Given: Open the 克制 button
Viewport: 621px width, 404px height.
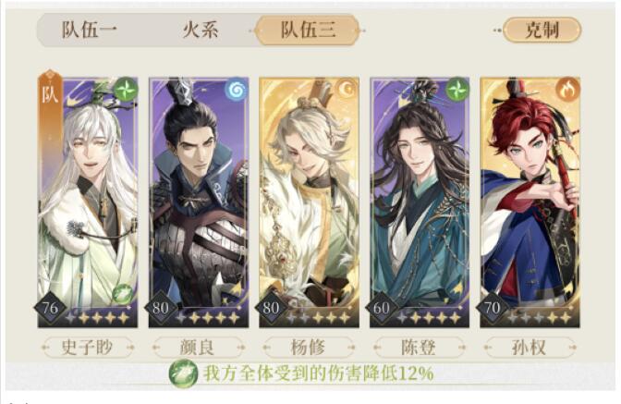Looking at the screenshot, I should coord(542,30).
